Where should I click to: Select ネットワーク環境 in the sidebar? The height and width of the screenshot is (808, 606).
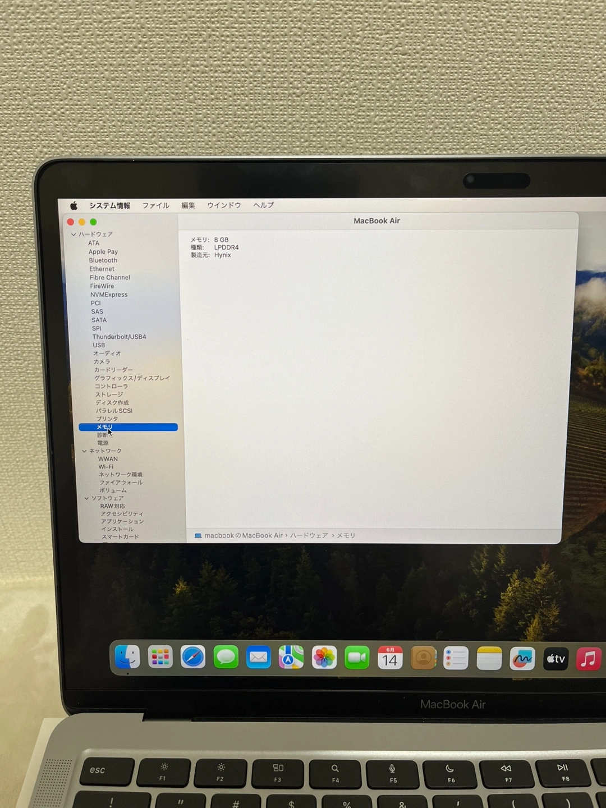pos(121,475)
